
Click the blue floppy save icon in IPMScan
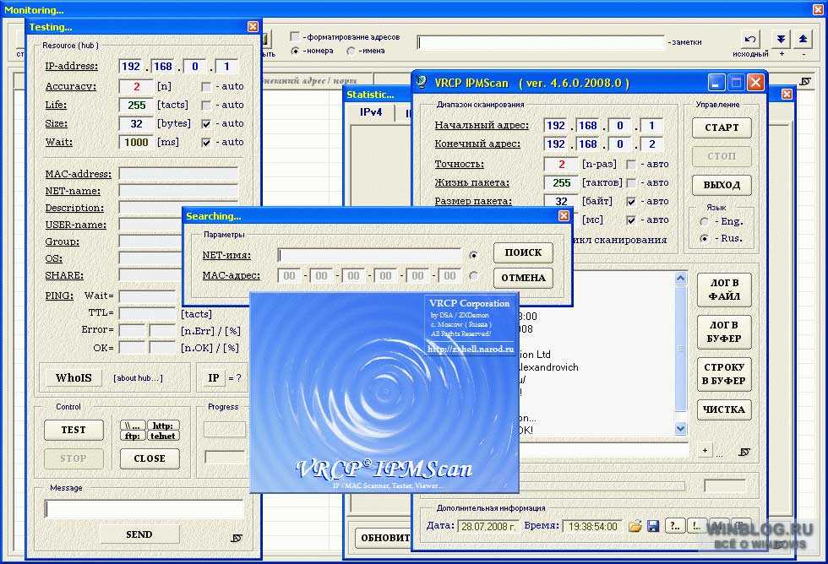point(653,526)
